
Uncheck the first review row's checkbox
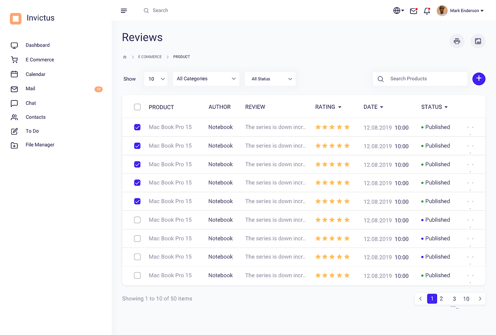[137, 127]
